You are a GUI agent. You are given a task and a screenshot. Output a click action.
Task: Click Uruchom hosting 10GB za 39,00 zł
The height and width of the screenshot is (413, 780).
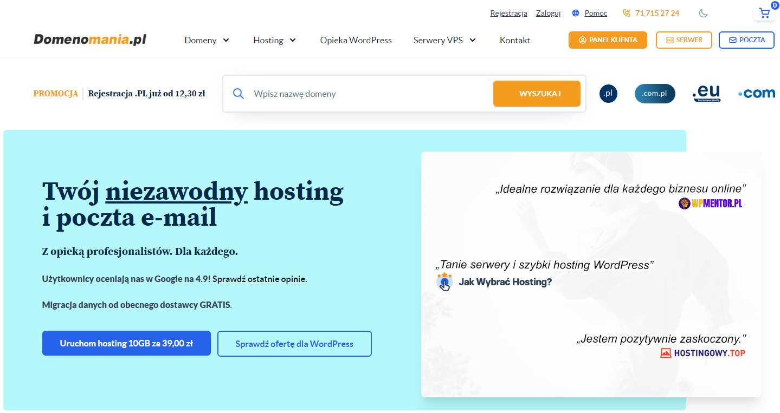tap(126, 343)
